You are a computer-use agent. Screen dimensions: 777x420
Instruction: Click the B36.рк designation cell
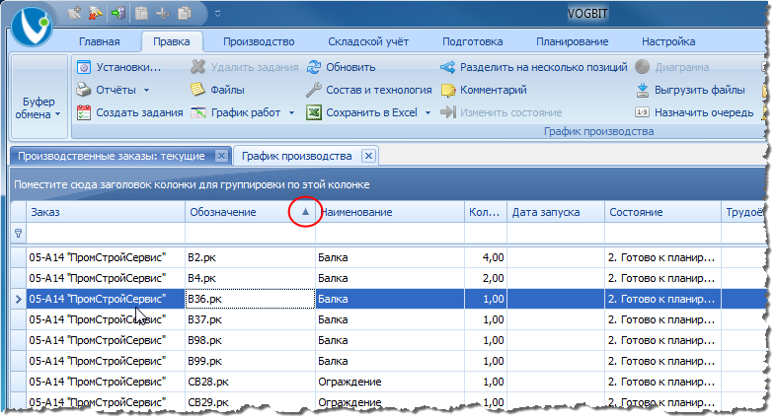click(250, 299)
